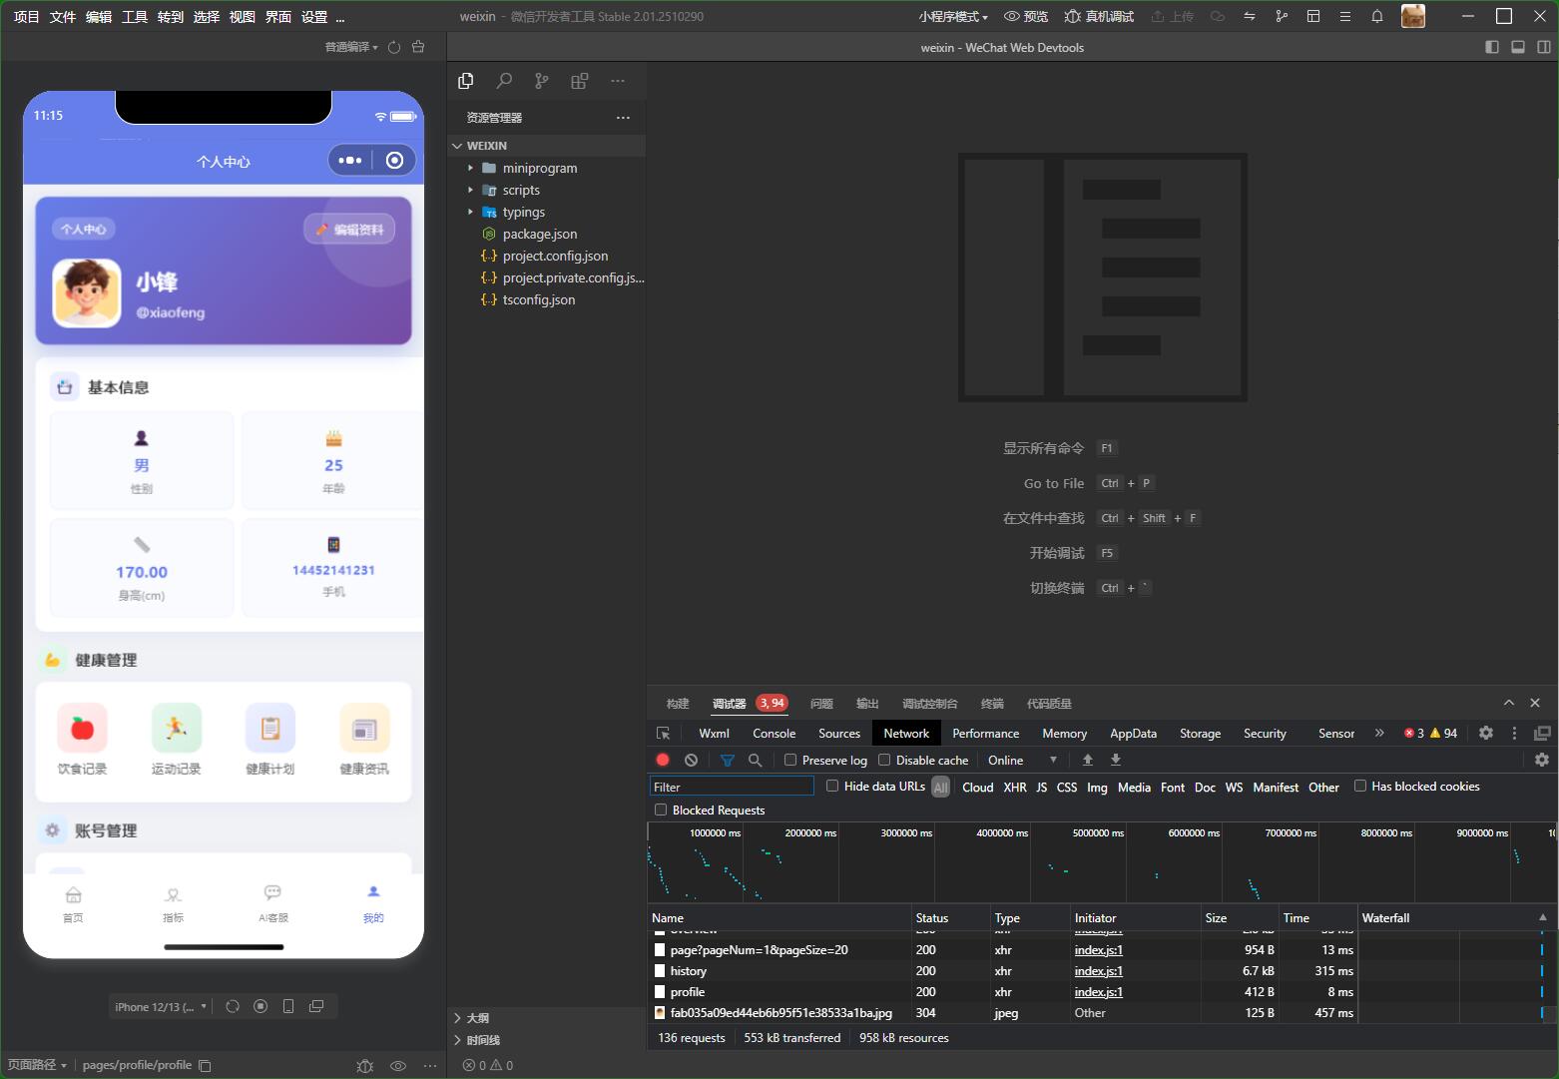Tap the AI customer service tab
The image size is (1559, 1079).
click(273, 903)
